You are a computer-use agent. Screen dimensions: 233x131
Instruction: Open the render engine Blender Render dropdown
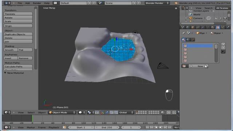click(157, 3)
